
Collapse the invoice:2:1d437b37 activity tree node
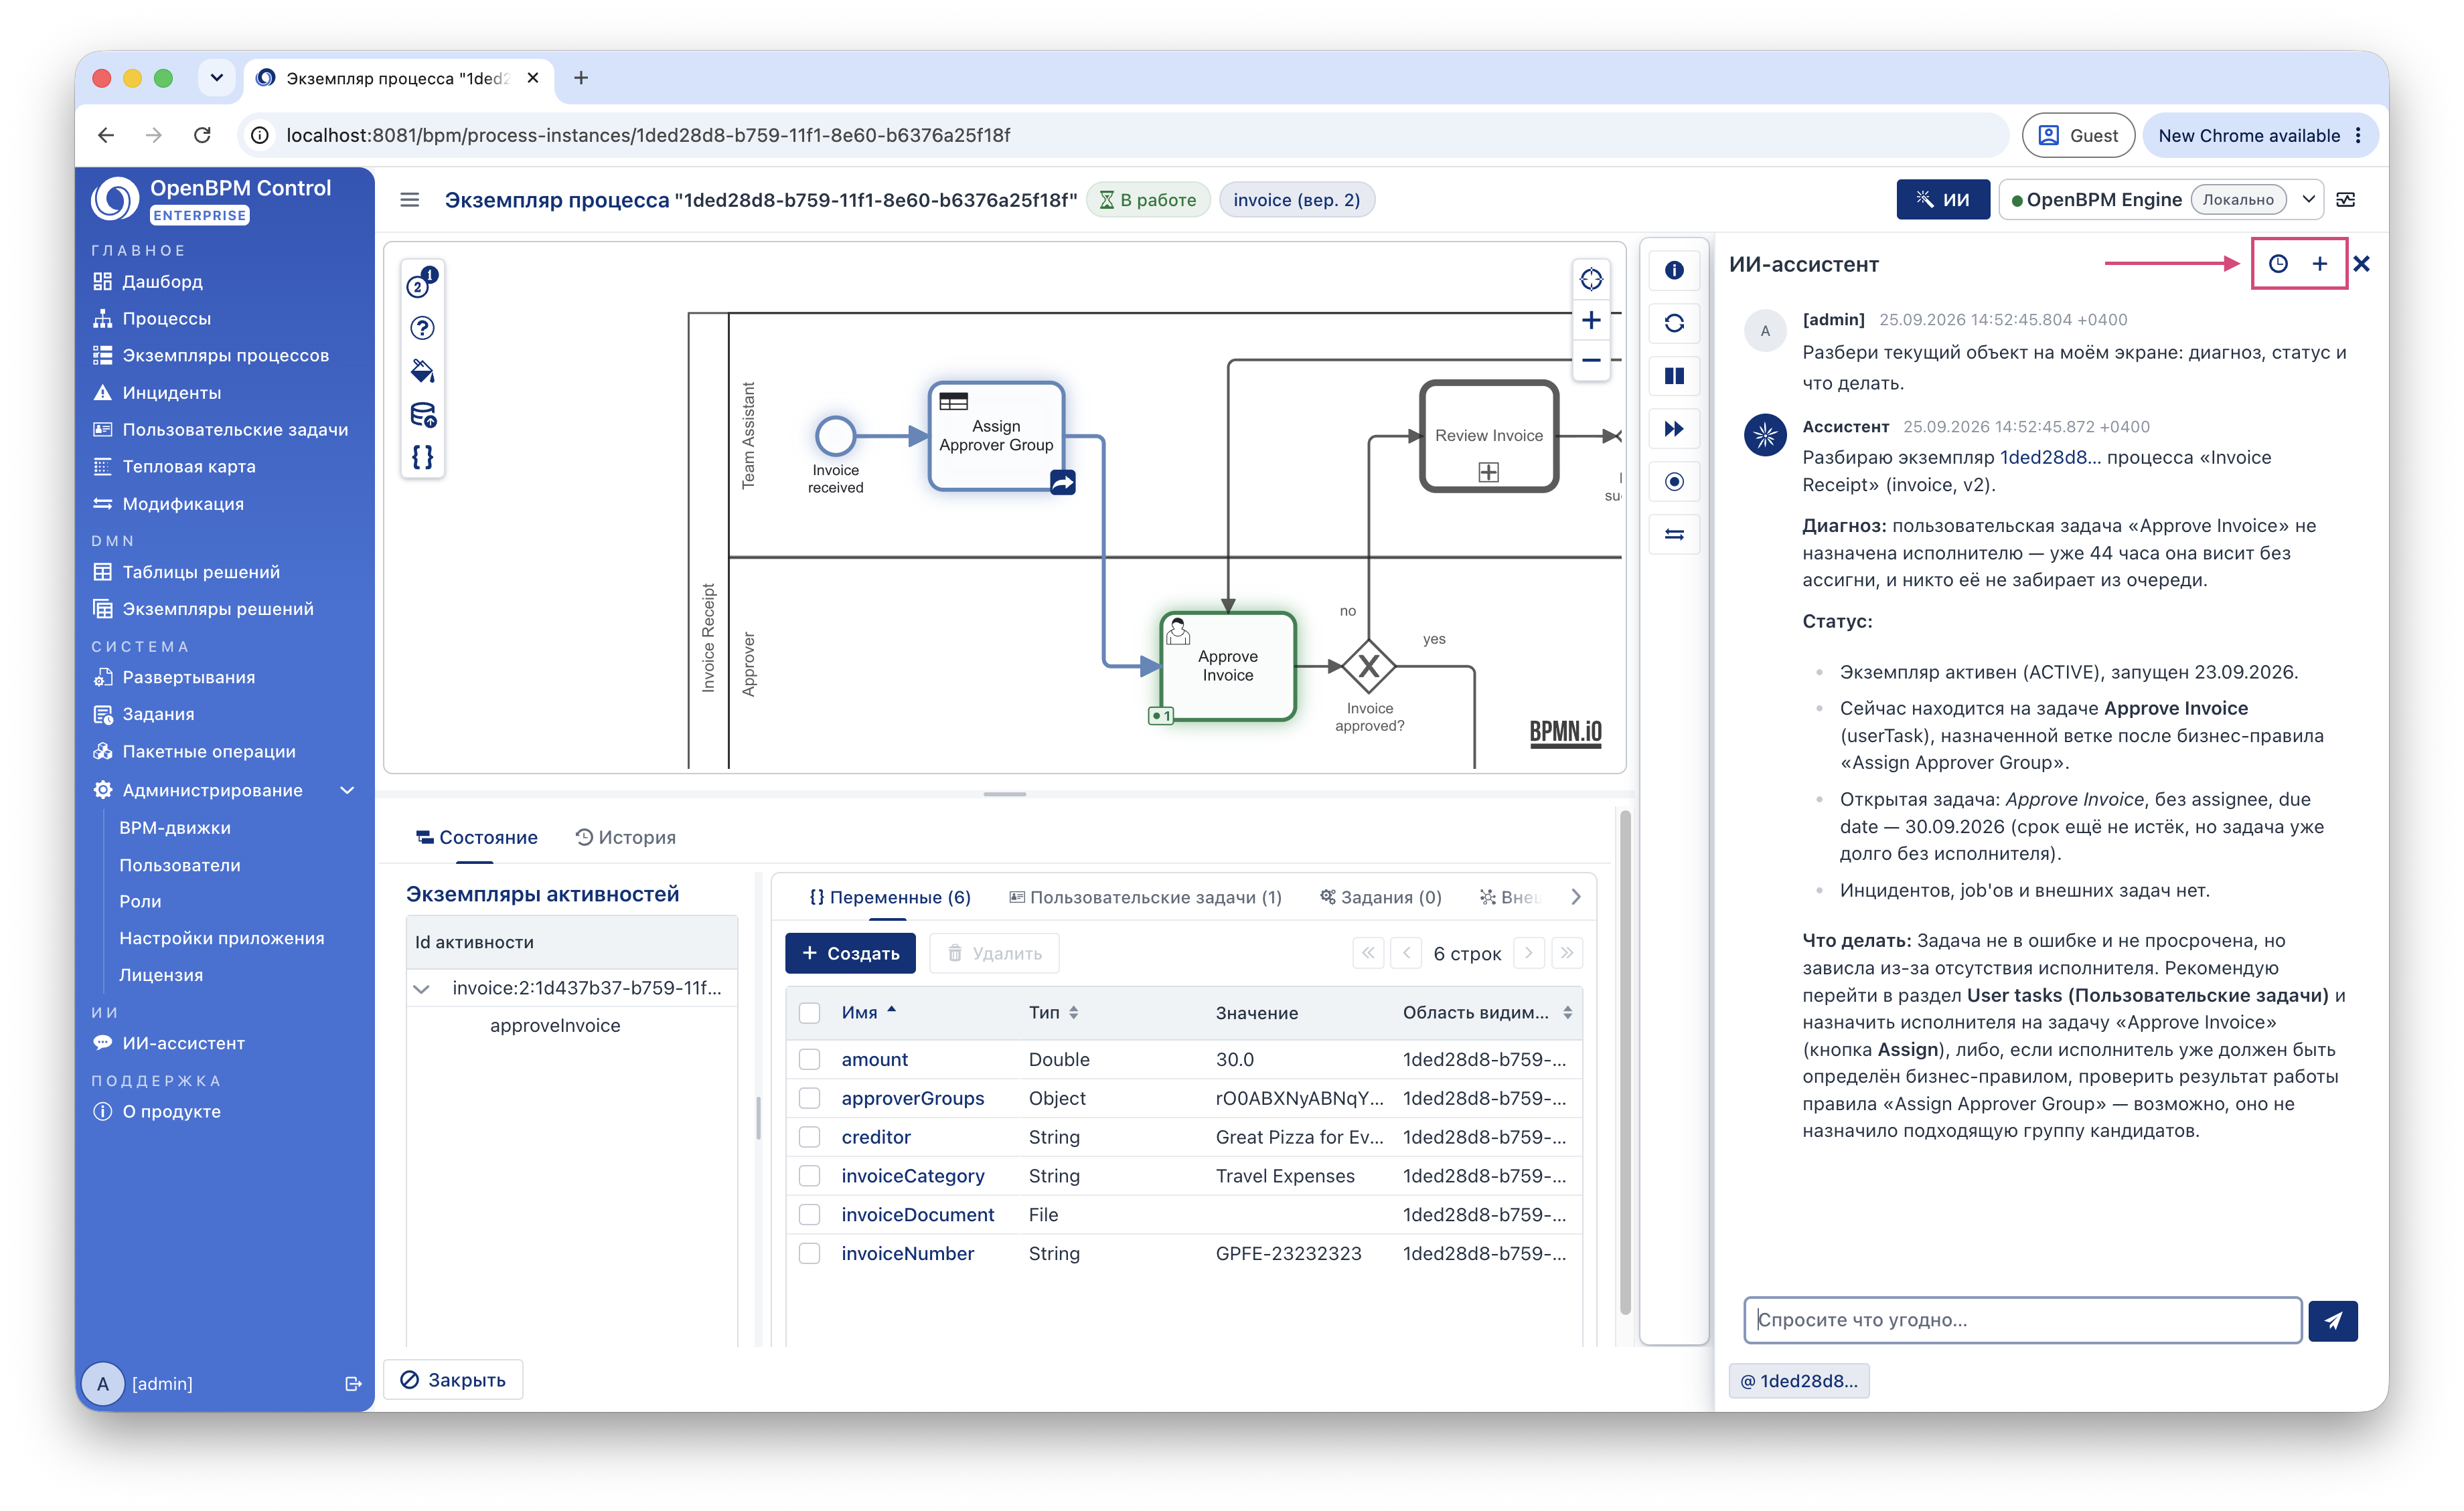click(421, 989)
